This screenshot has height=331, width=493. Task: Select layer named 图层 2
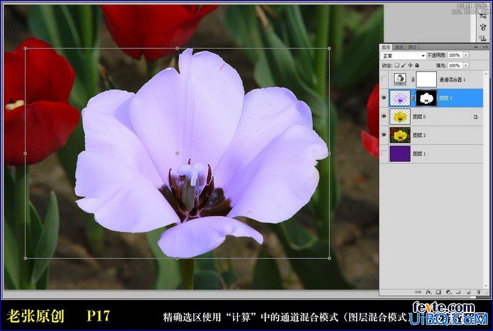pyautogui.click(x=419, y=135)
